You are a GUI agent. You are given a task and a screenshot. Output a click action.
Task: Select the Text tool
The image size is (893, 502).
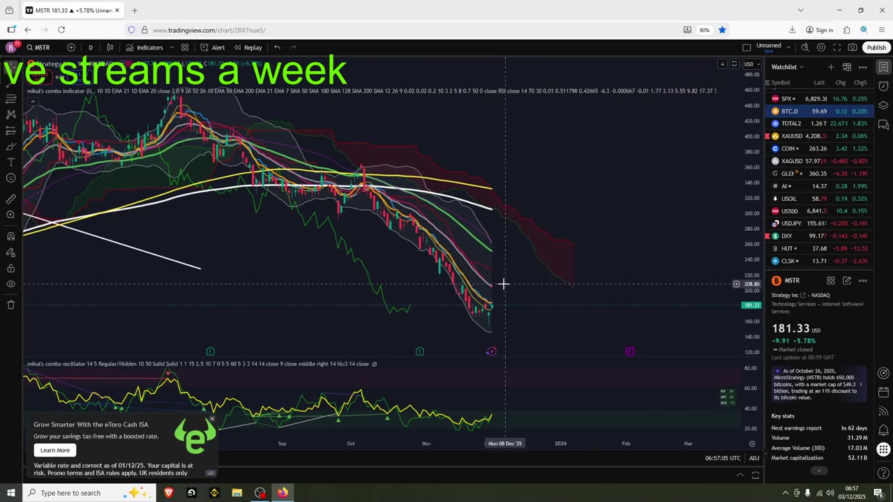10,162
